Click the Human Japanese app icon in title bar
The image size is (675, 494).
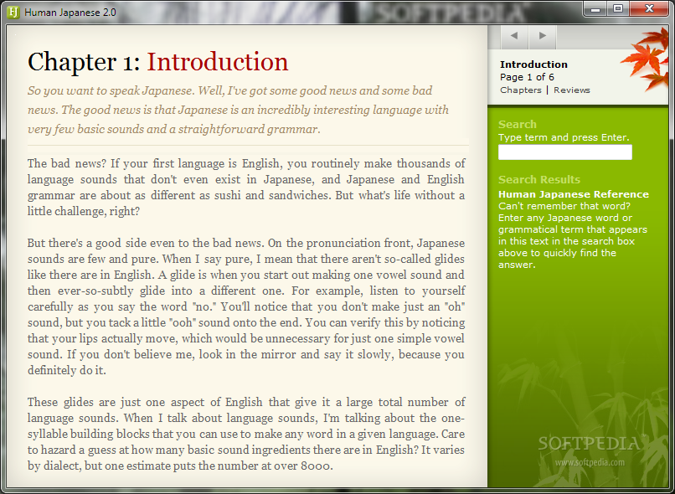(x=13, y=12)
